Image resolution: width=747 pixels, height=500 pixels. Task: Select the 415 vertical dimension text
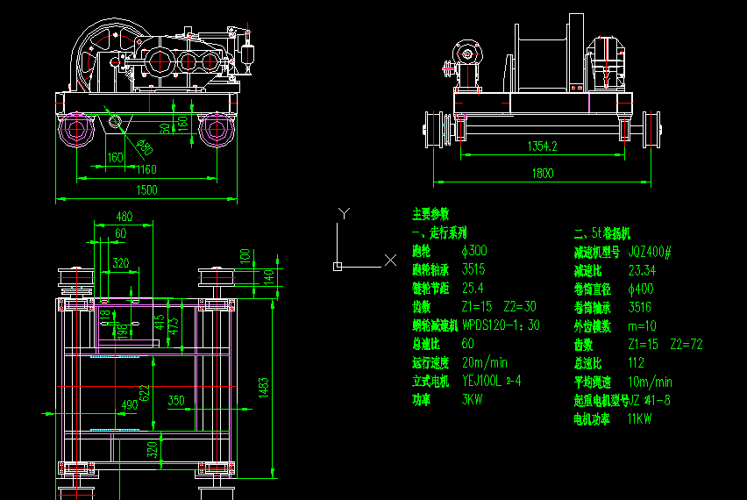[160, 322]
